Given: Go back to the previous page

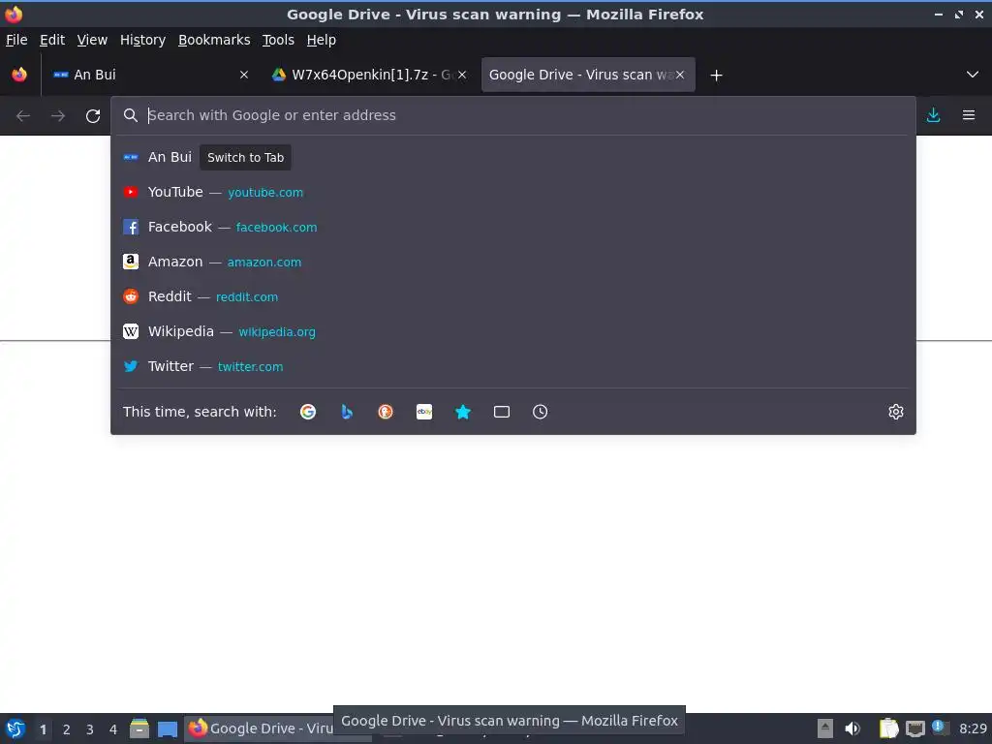Looking at the screenshot, I should [x=23, y=116].
